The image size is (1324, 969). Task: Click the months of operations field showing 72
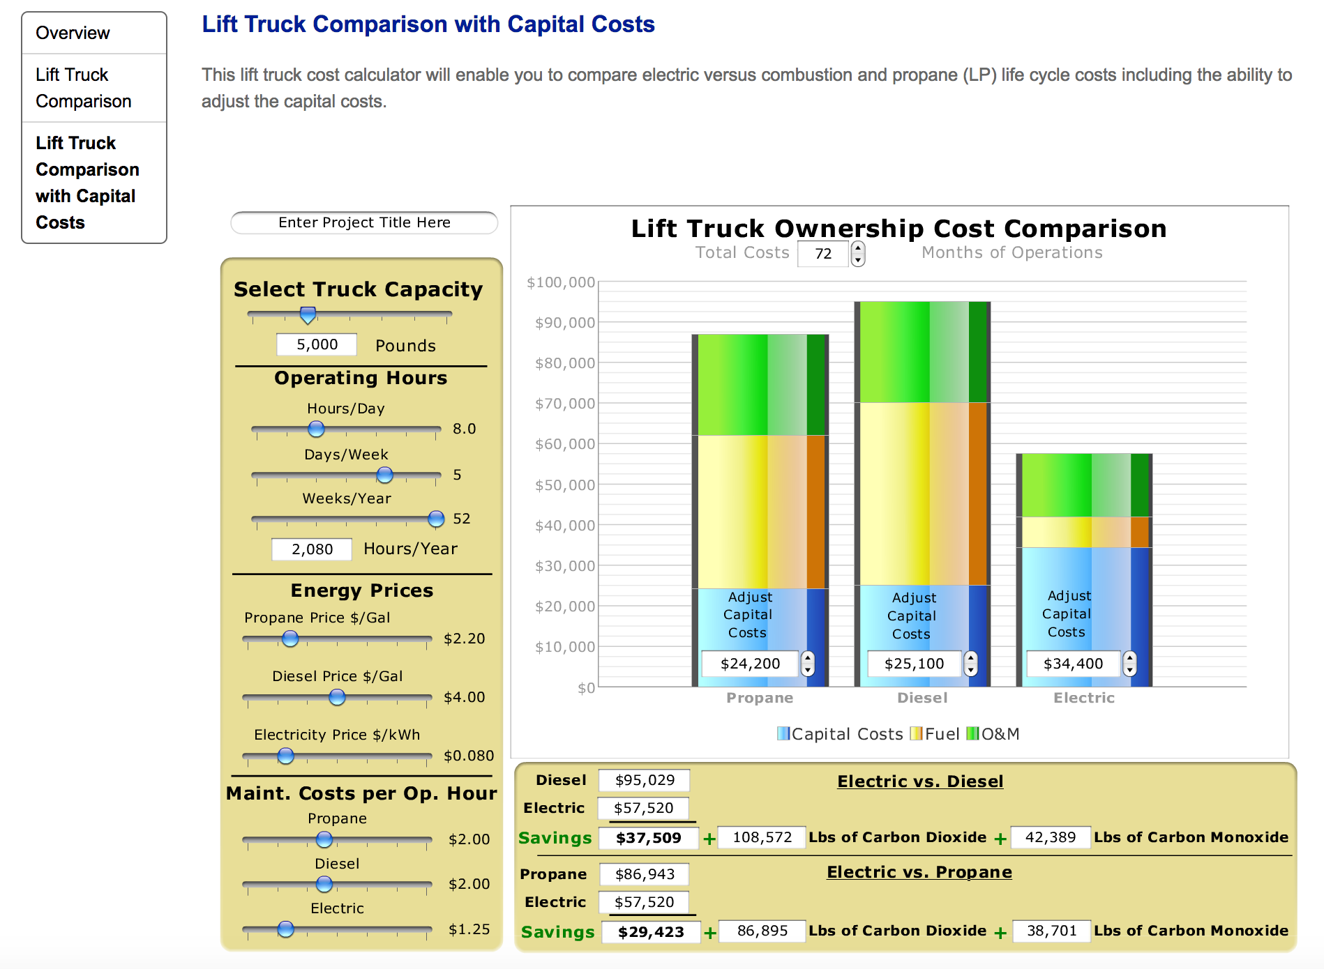tap(823, 254)
